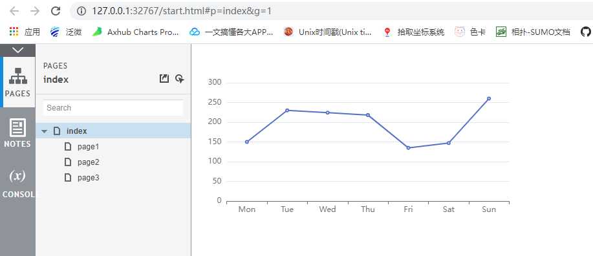Collapse the sidebar using top chevron
The height and width of the screenshot is (256, 593).
17,50
